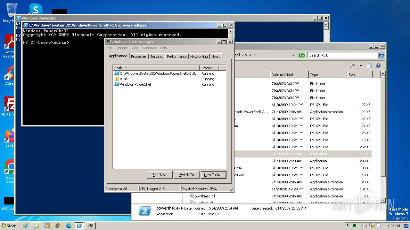Click the PowerShell console scrollbar up arrow

(x=230, y=32)
